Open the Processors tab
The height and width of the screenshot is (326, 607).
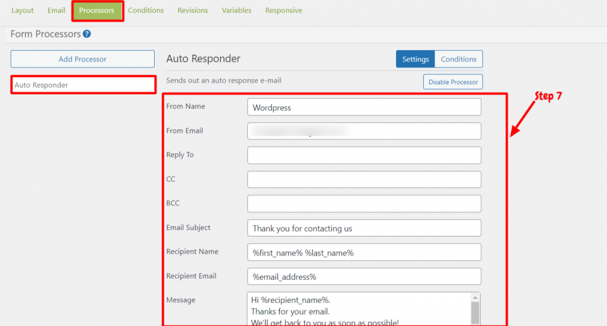coord(97,11)
